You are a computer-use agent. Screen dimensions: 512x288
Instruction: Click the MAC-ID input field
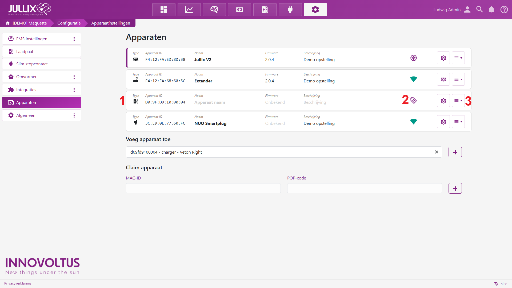203,188
